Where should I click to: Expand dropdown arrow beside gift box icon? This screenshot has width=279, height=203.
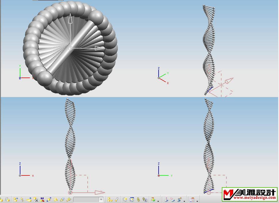click(197, 201)
